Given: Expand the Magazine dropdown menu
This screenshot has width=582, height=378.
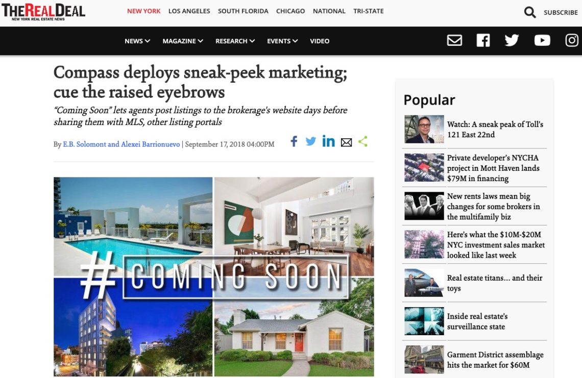Looking at the screenshot, I should click(183, 41).
